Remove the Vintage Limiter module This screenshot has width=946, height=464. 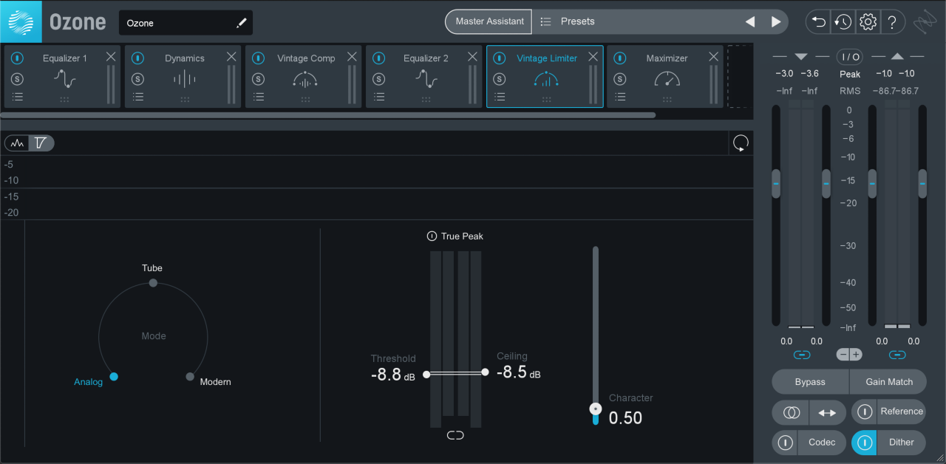pyautogui.click(x=593, y=57)
